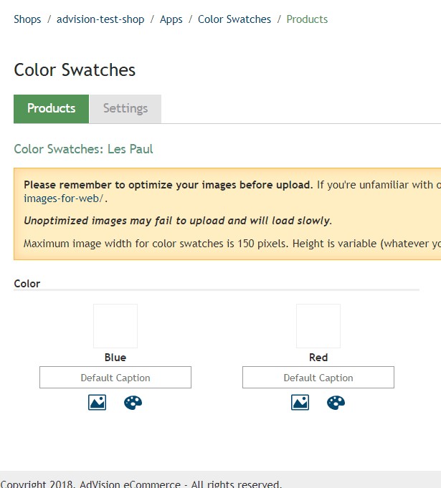Image resolution: width=441 pixels, height=488 pixels.
Task: Navigate to Apps in the breadcrumb
Action: (x=171, y=19)
